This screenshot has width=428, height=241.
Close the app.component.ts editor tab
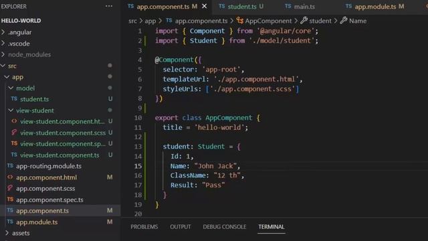tap(204, 6)
